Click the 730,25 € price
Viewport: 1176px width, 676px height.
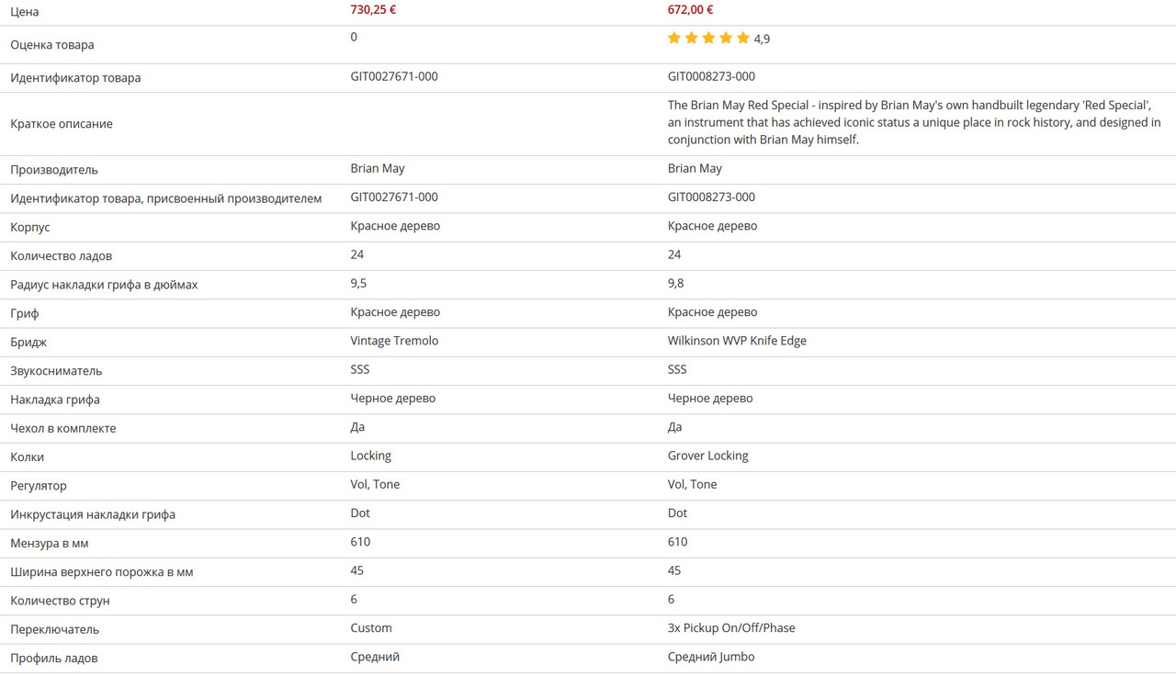[373, 10]
